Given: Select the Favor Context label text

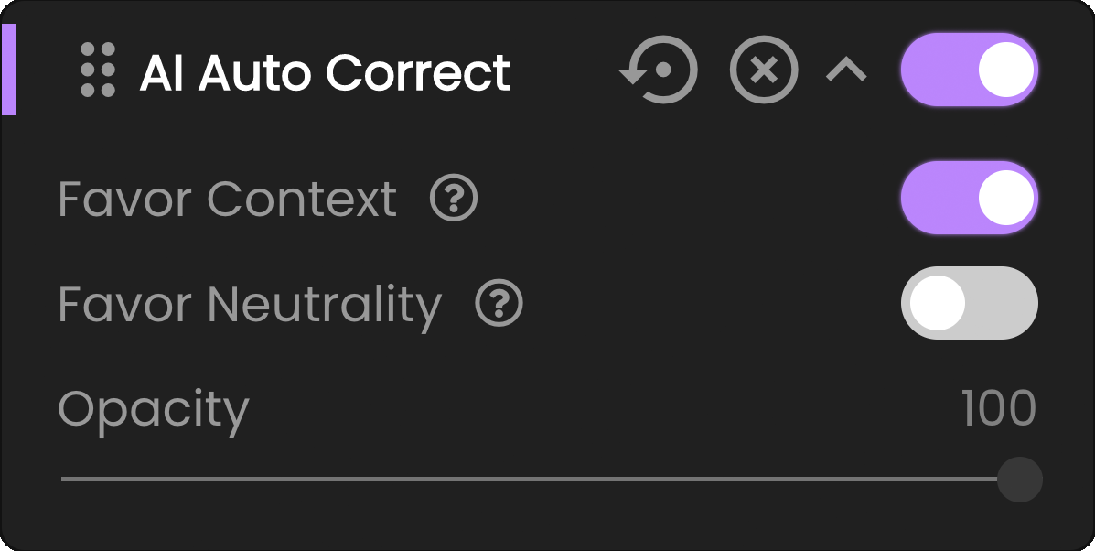Looking at the screenshot, I should pyautogui.click(x=227, y=200).
